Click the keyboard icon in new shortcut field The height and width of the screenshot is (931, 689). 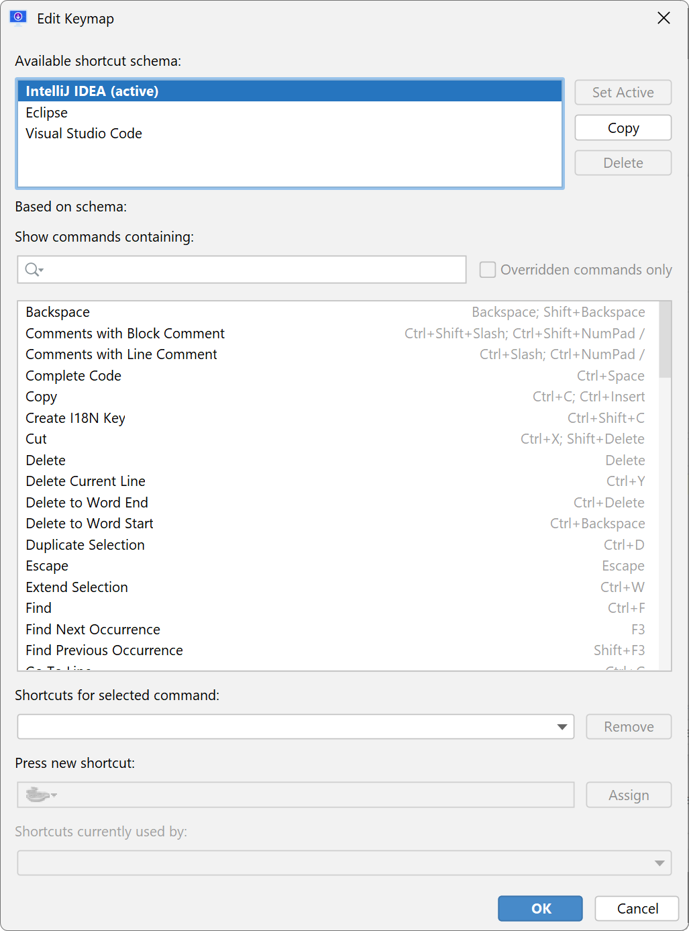click(x=41, y=795)
